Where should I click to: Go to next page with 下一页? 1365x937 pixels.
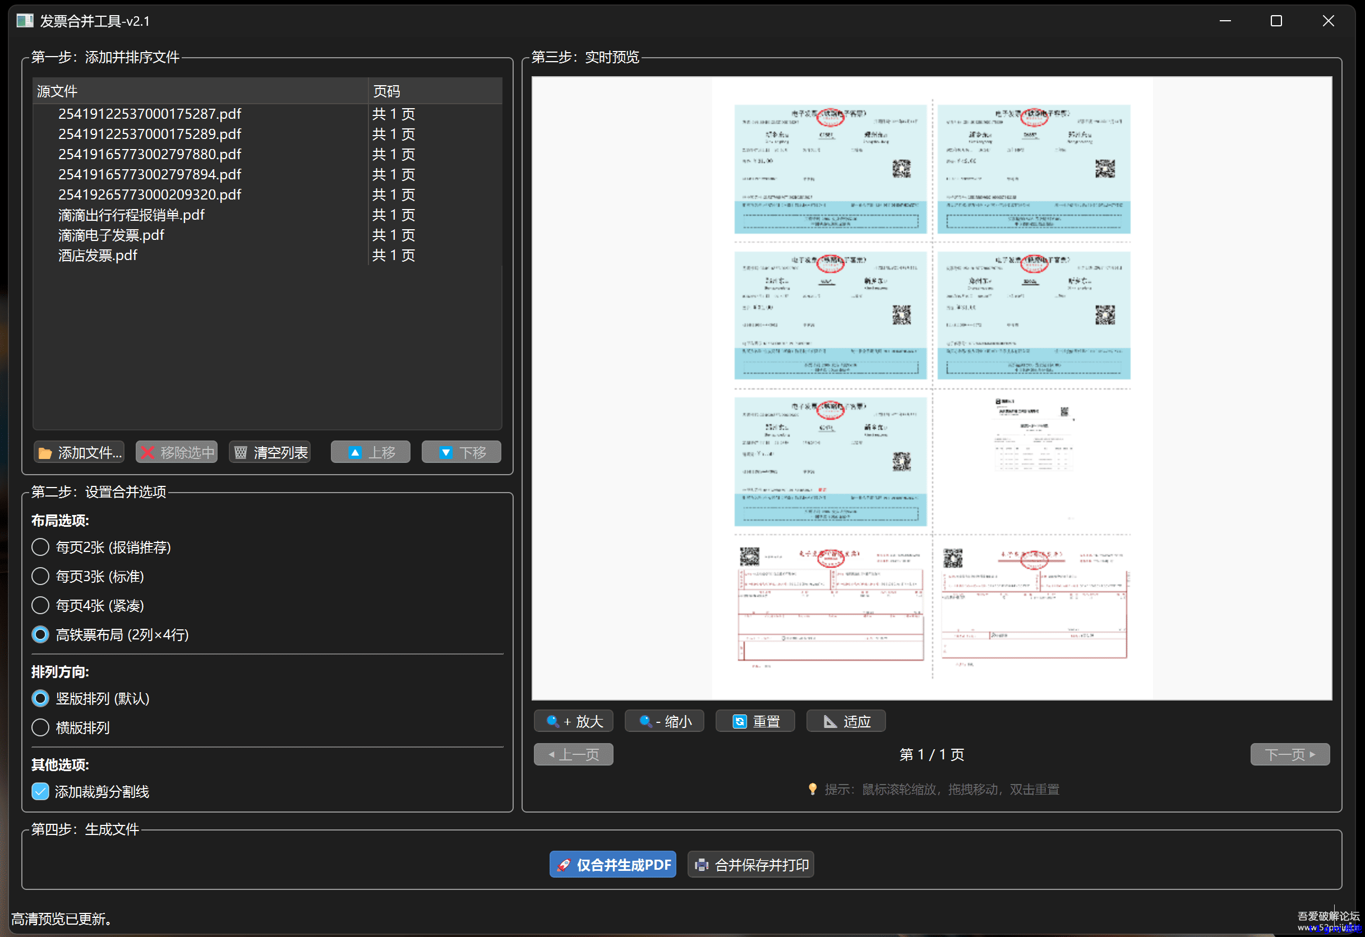pyautogui.click(x=1290, y=754)
